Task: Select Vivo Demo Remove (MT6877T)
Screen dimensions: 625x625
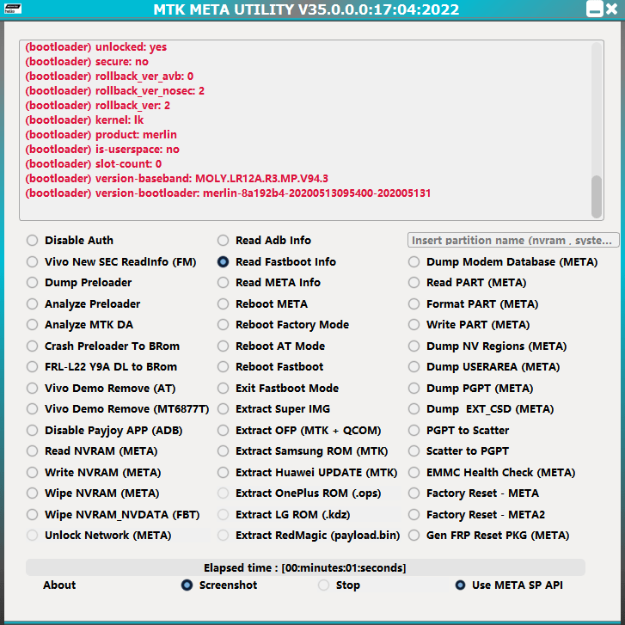Action: tap(33, 409)
